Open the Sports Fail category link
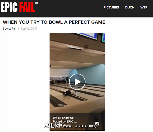 pos(10,29)
